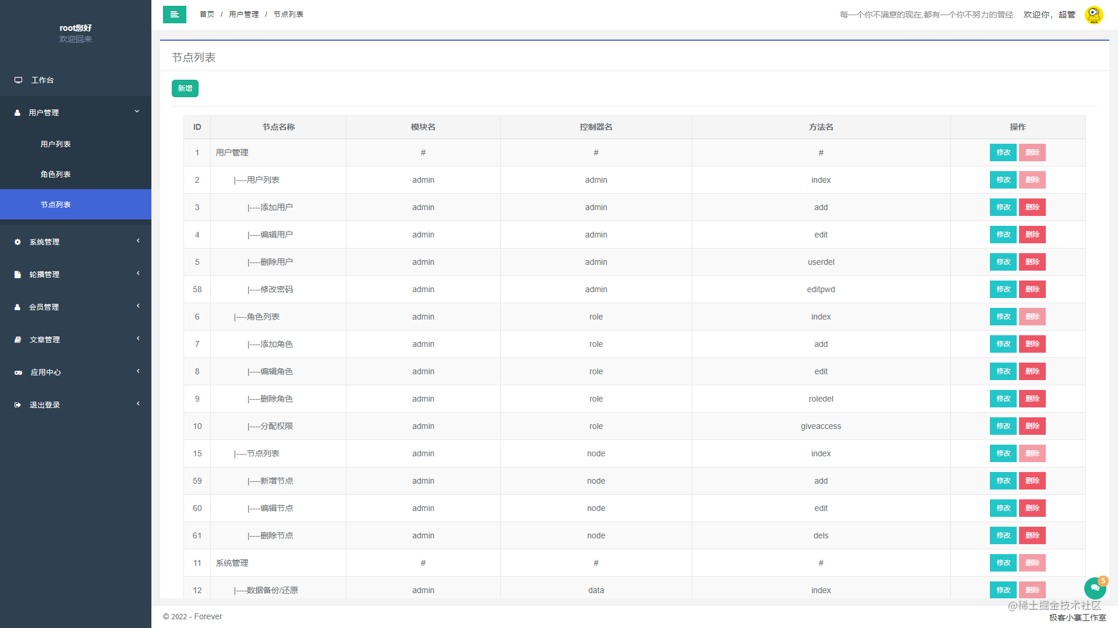1118x628 pixels.
Task: Click the 方法名 column header
Action: click(x=821, y=127)
